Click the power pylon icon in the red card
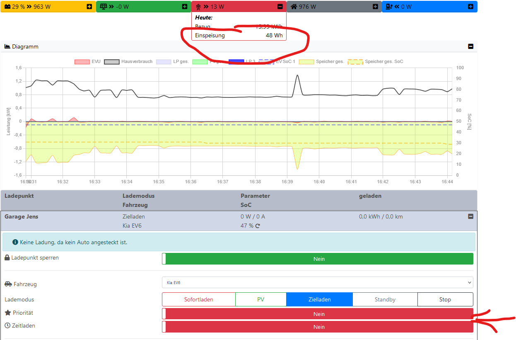The width and height of the screenshot is (516, 340). tap(198, 7)
